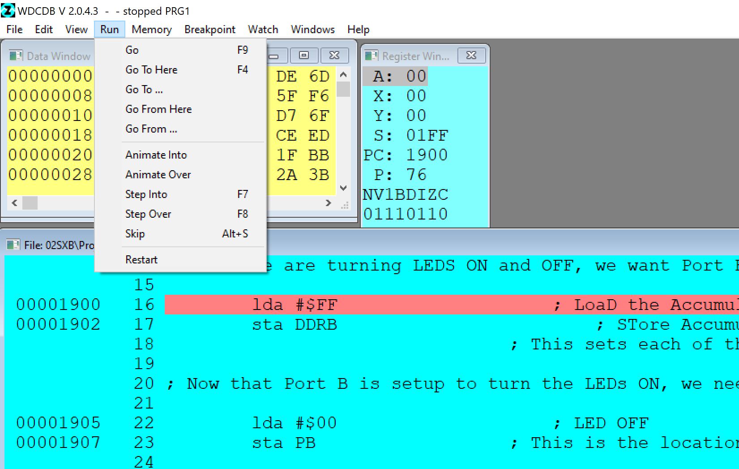This screenshot has height=469, width=739.
Task: Choose Animate Over from Run menu
Action: pyautogui.click(x=181, y=174)
